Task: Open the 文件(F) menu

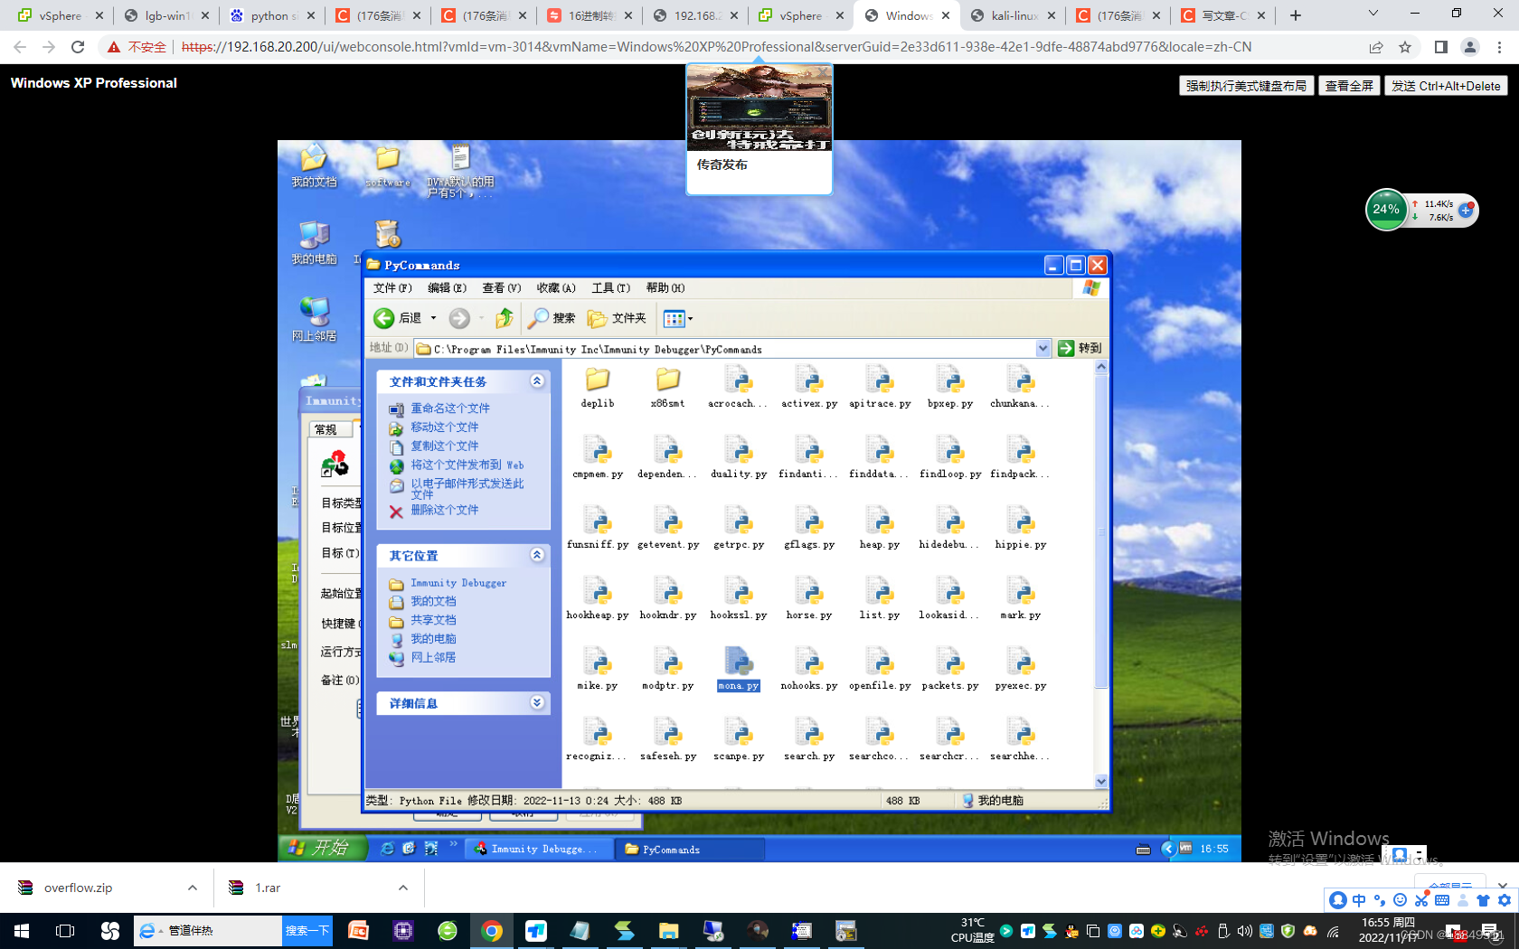Action: [x=392, y=288]
